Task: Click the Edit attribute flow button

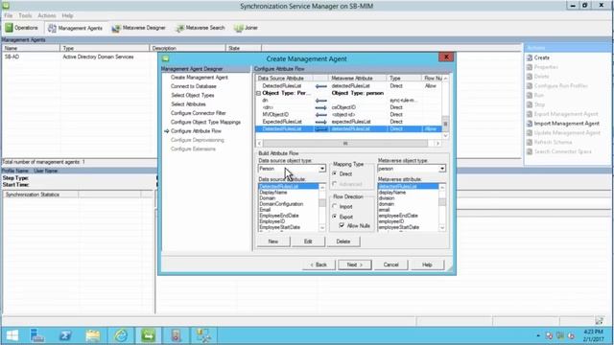Action: (x=308, y=241)
